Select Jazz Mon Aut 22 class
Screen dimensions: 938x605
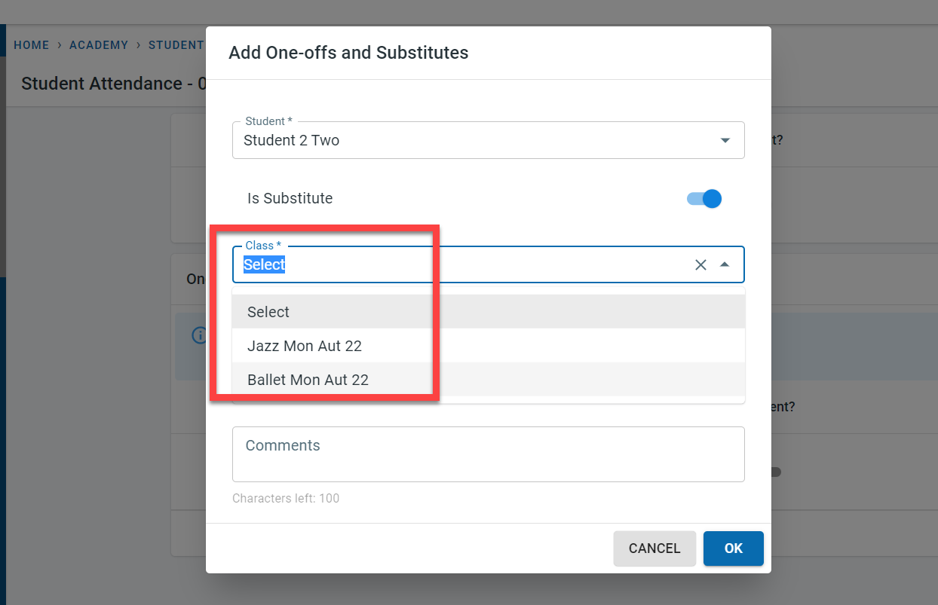click(305, 346)
